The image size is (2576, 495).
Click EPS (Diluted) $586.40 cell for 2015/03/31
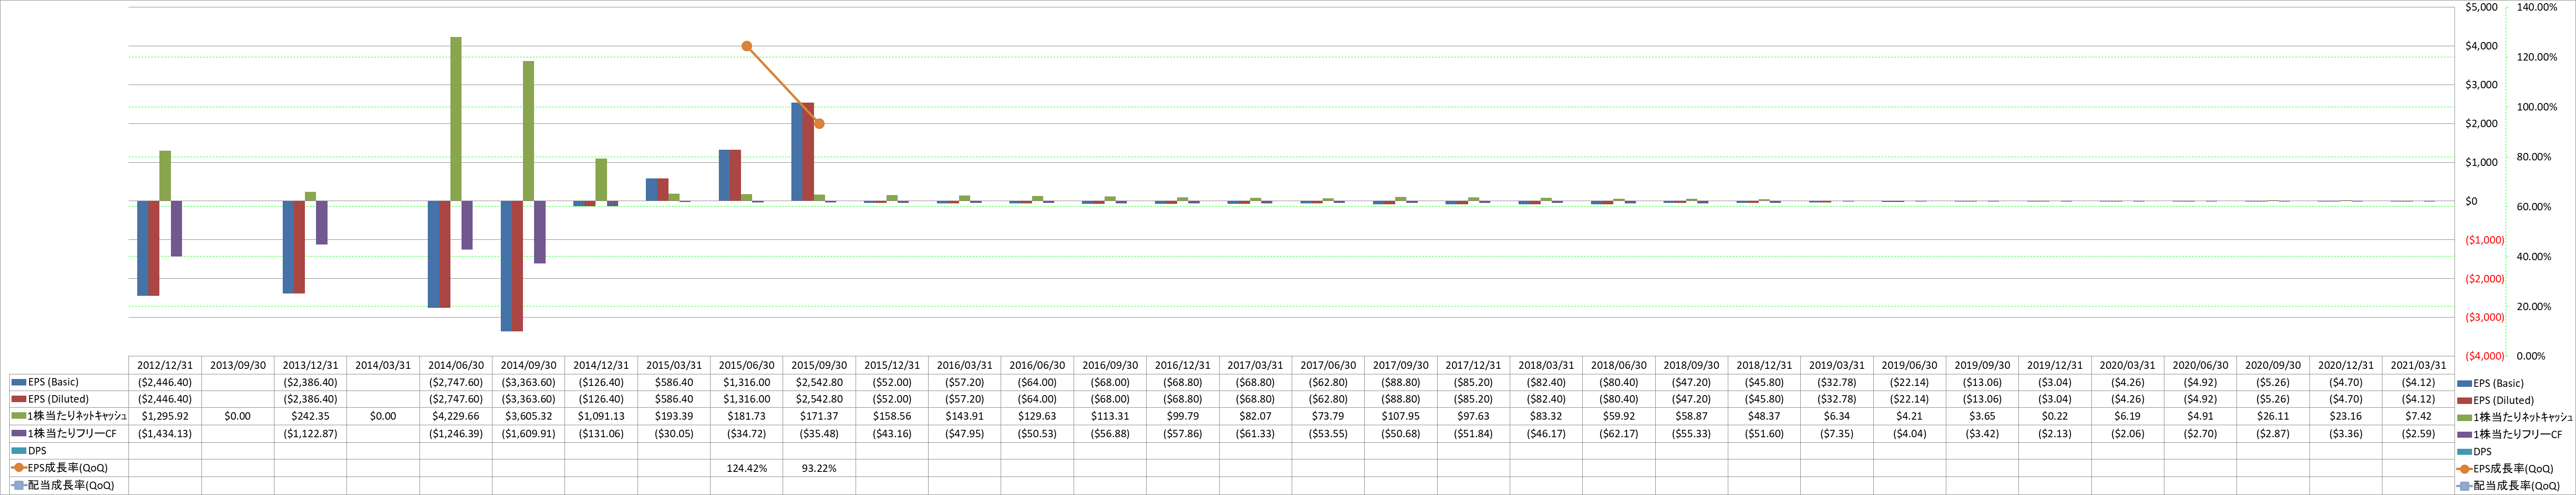pyautogui.click(x=674, y=399)
